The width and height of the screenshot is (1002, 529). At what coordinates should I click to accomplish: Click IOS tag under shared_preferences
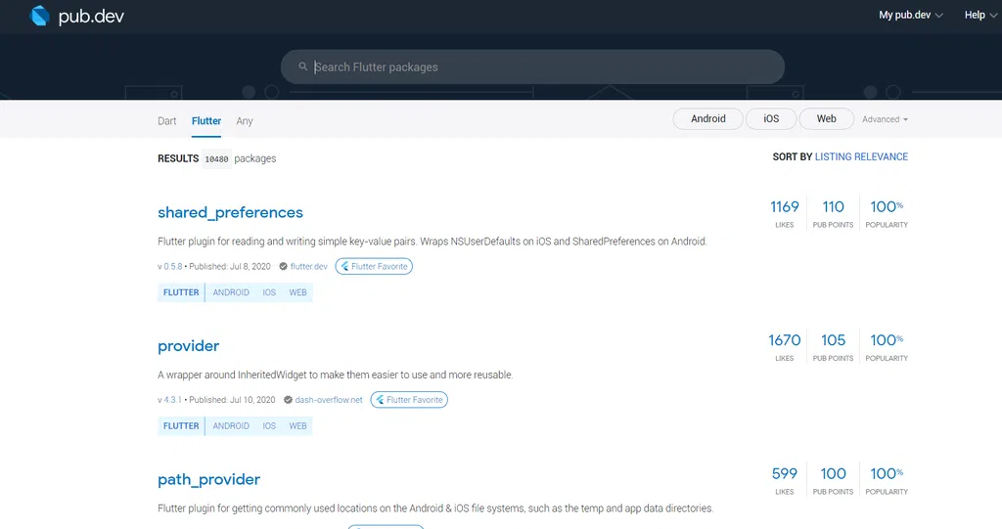[x=269, y=292]
